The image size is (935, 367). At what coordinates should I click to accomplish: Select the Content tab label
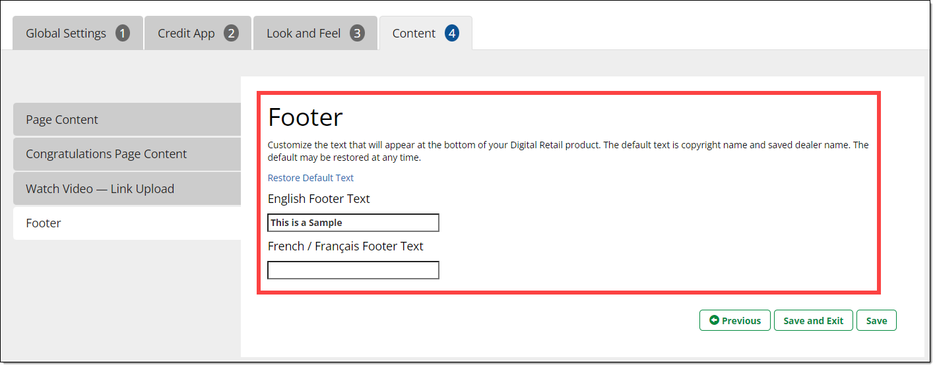point(414,34)
